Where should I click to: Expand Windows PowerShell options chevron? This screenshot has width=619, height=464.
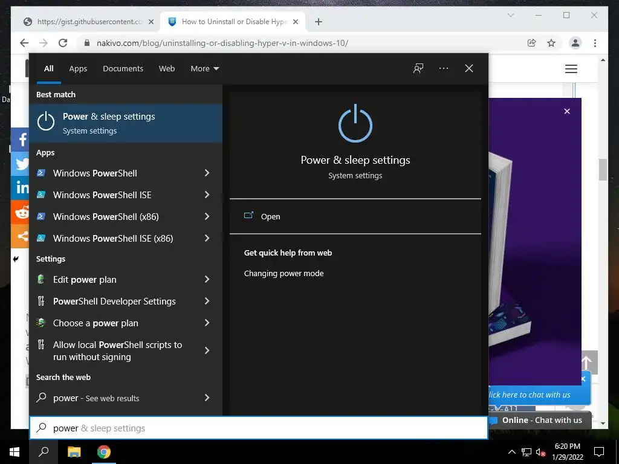coord(207,173)
